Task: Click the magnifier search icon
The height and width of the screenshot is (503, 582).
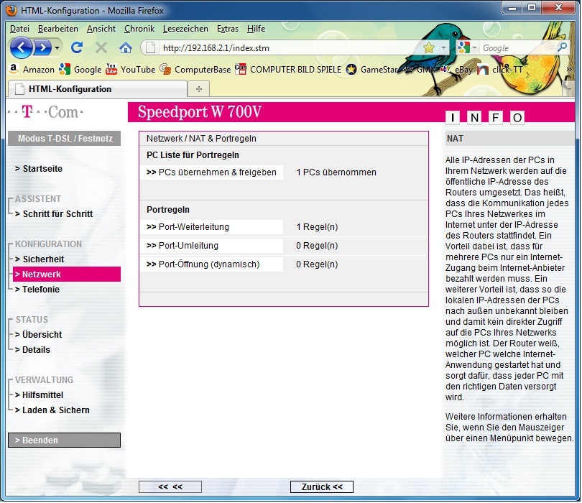Action: point(562,47)
